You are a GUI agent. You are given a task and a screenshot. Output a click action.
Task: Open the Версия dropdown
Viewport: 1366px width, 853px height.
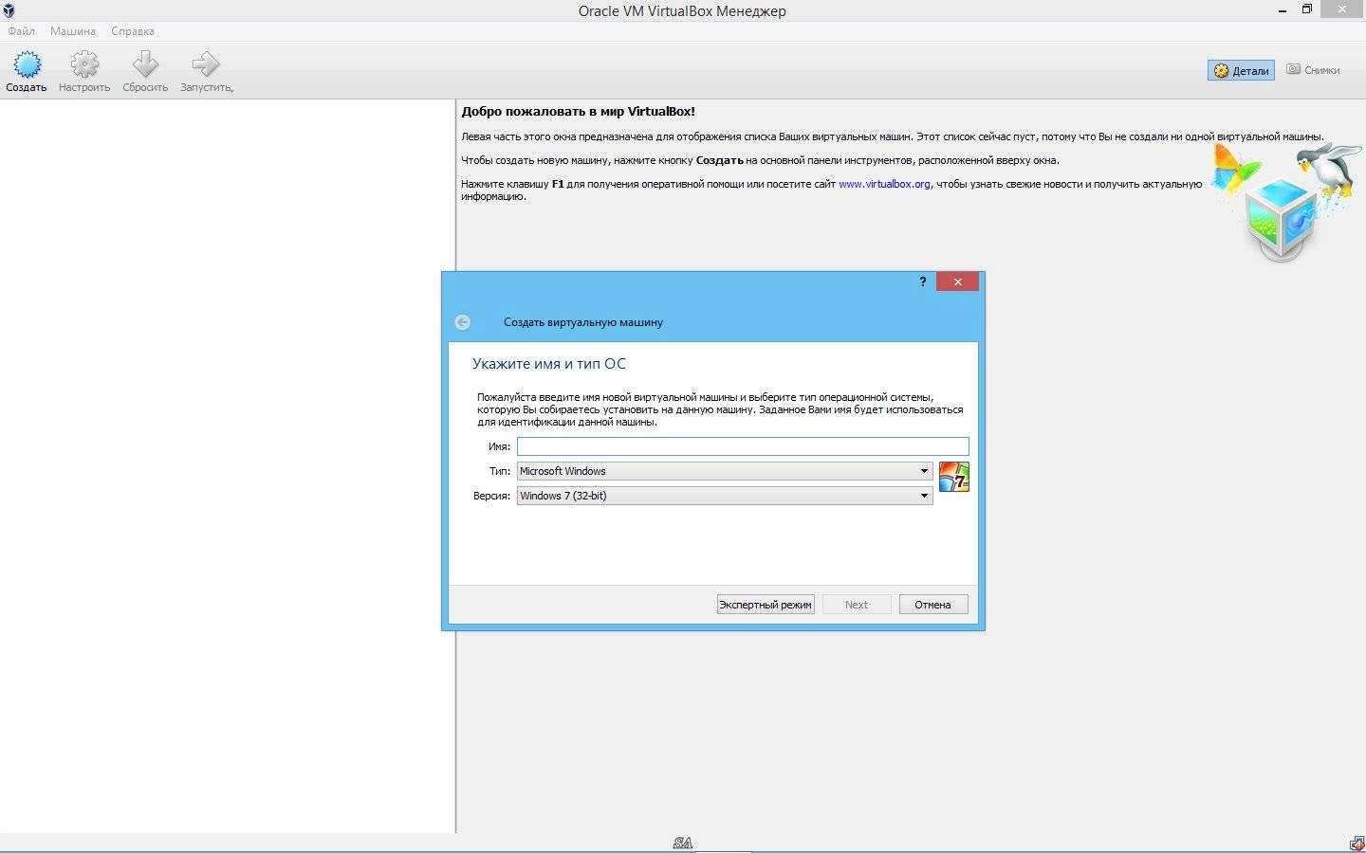click(725, 496)
